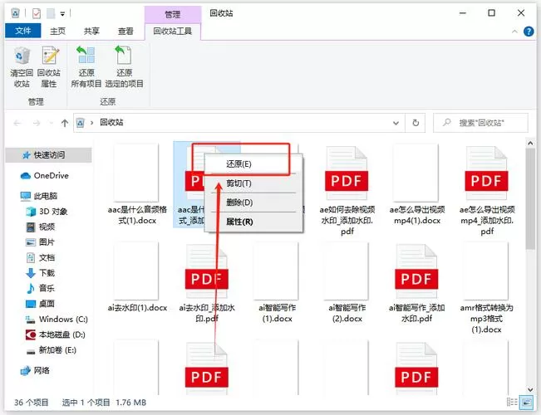Select file ai智能写作_添加水印.pdf
541x415 pixels.
(417, 283)
